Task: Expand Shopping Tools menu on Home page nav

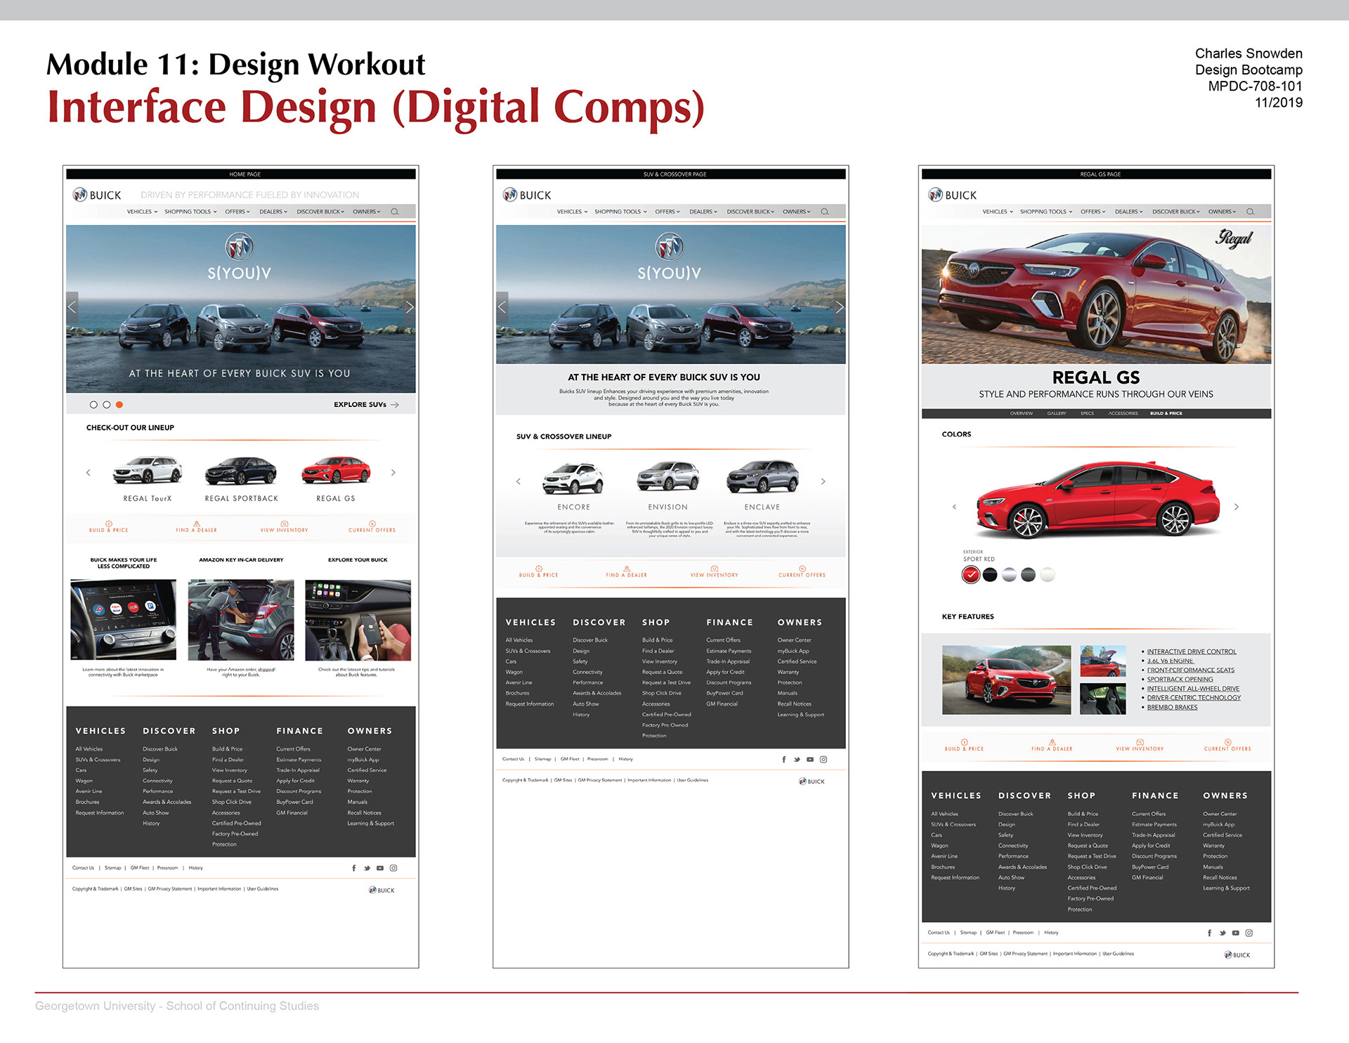Action: [190, 212]
